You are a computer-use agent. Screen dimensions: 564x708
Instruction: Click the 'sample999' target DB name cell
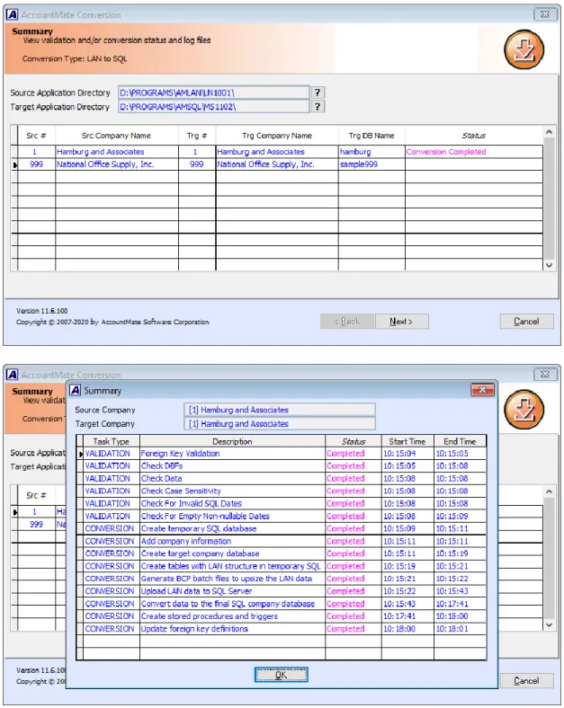point(372,164)
